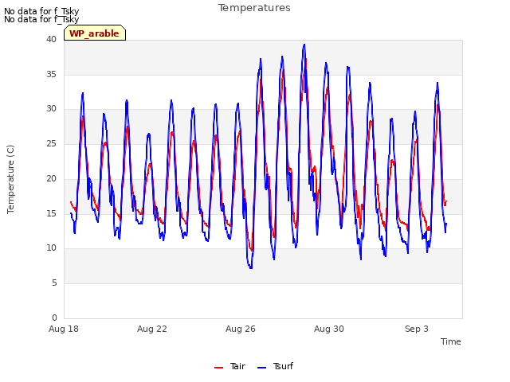Select the WP_arable site label
The image size is (510, 382).
[94, 33]
